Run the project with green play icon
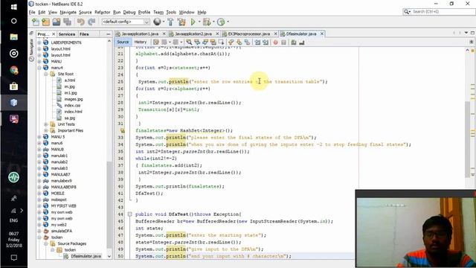This screenshot has width=476, height=268. 193,22
